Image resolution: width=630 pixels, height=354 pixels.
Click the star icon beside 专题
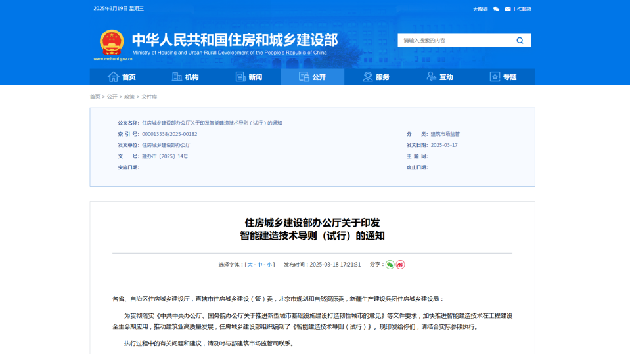[495, 77]
